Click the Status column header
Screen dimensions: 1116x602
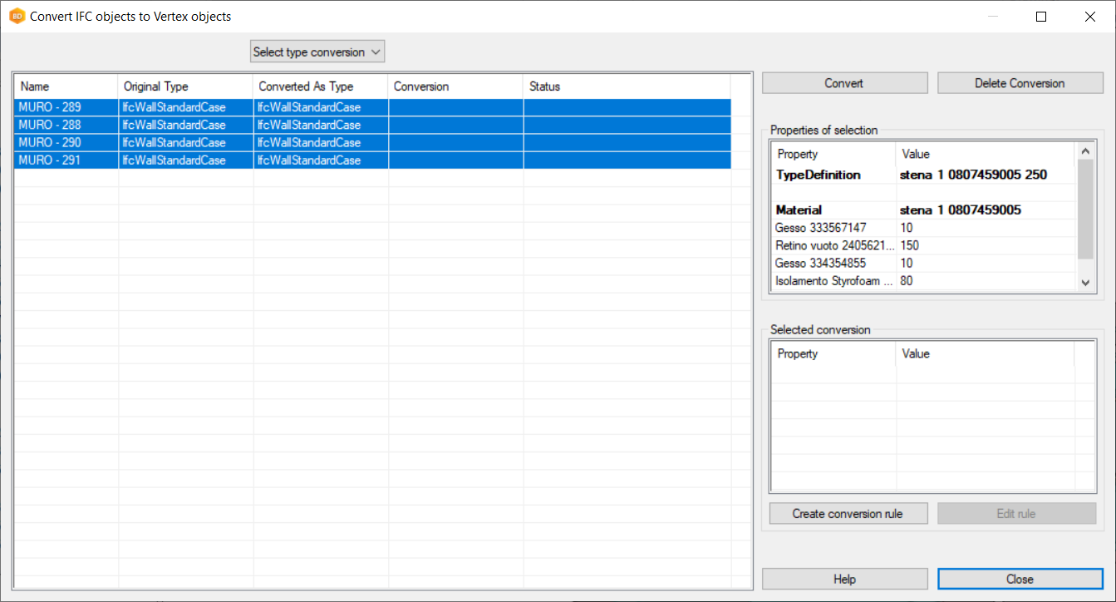[626, 86]
